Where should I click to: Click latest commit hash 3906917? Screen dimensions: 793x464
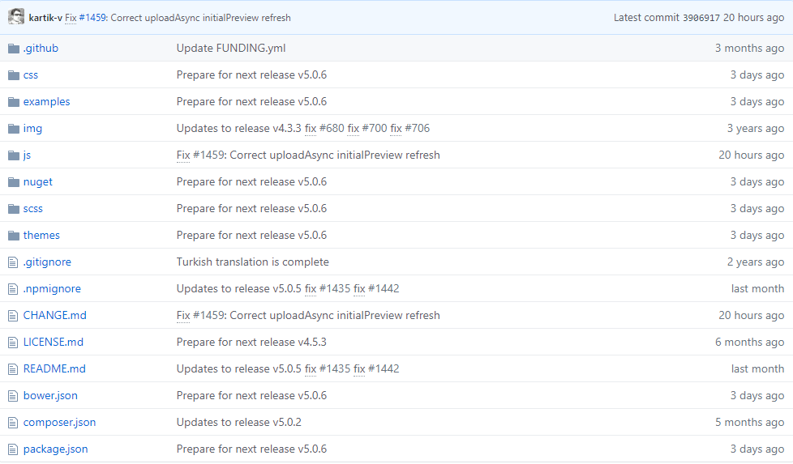[x=701, y=18]
